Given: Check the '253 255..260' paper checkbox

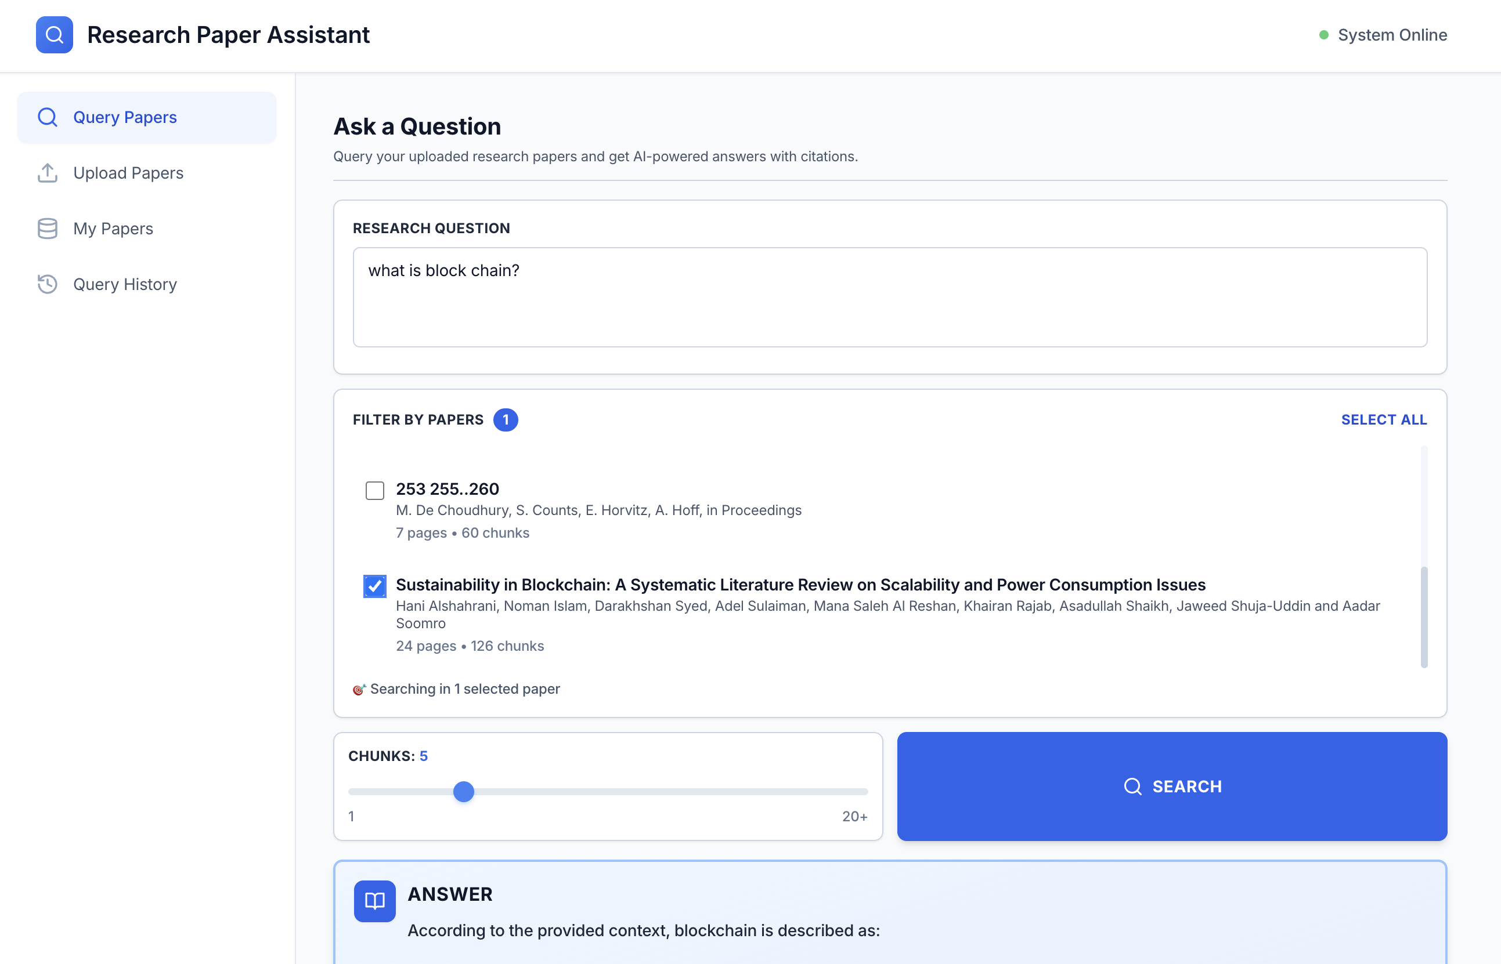Looking at the screenshot, I should coord(374,491).
